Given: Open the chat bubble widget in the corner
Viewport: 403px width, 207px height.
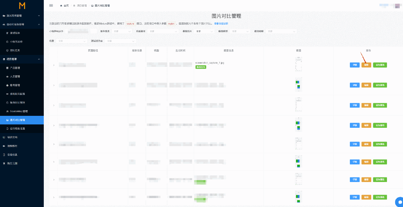Looking at the screenshot, I should point(399,201).
